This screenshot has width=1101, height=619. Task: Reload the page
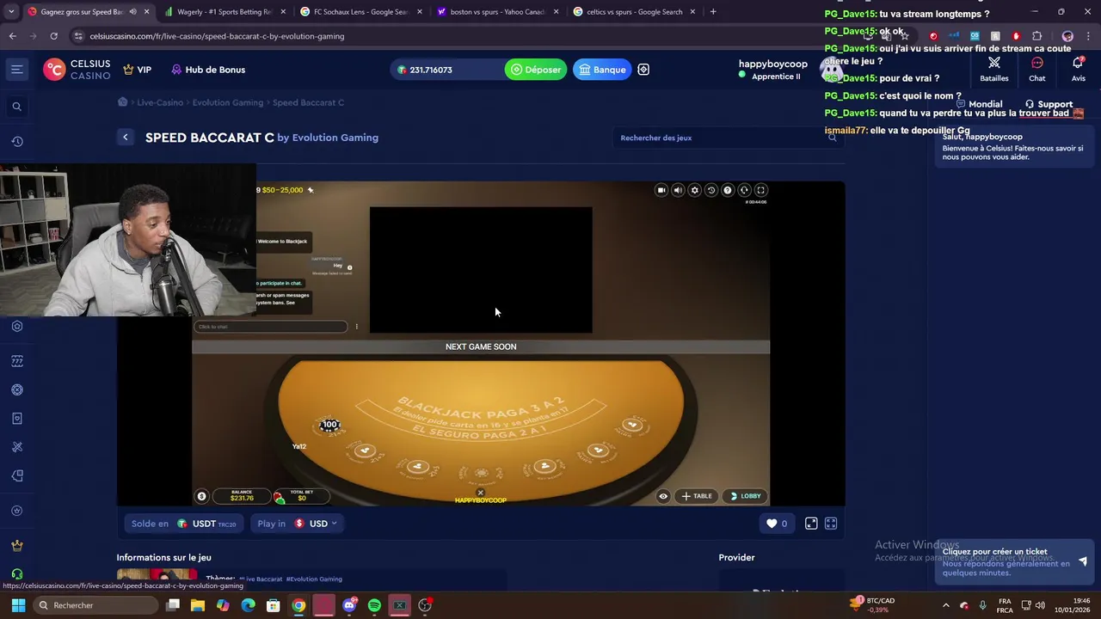[53, 36]
